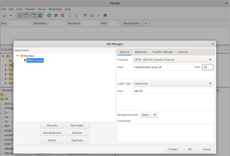Toggle the message log display icon
Screen dimensions: 230x156
pos(20,15)
